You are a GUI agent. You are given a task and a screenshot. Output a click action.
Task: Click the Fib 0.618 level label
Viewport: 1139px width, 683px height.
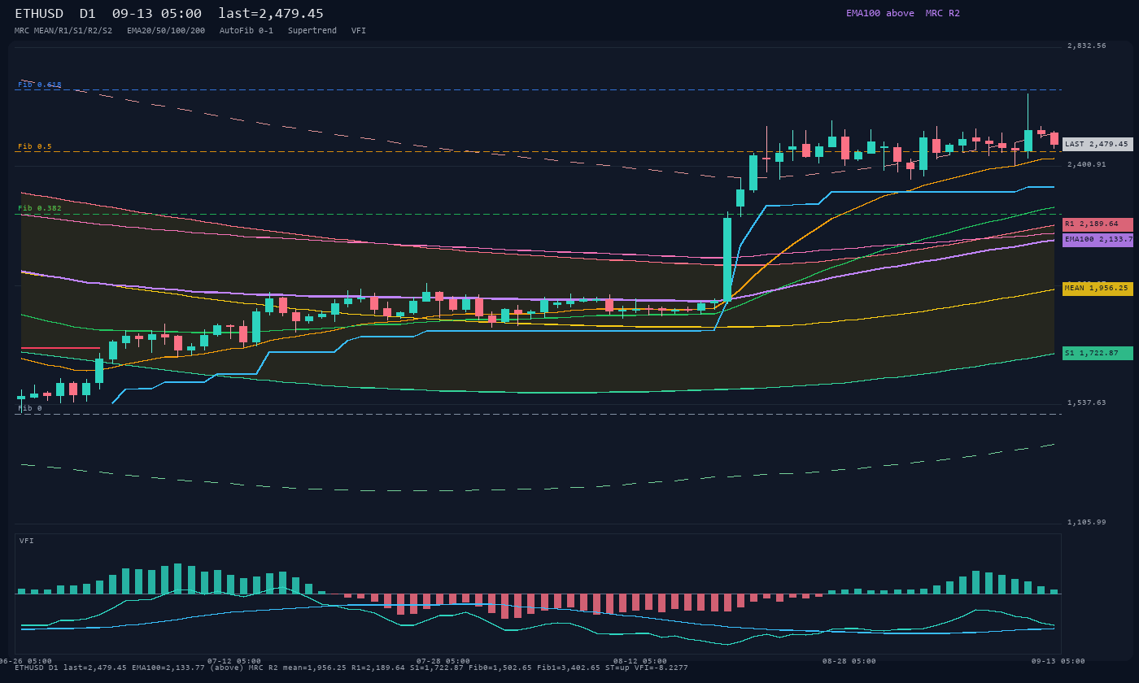coord(40,85)
